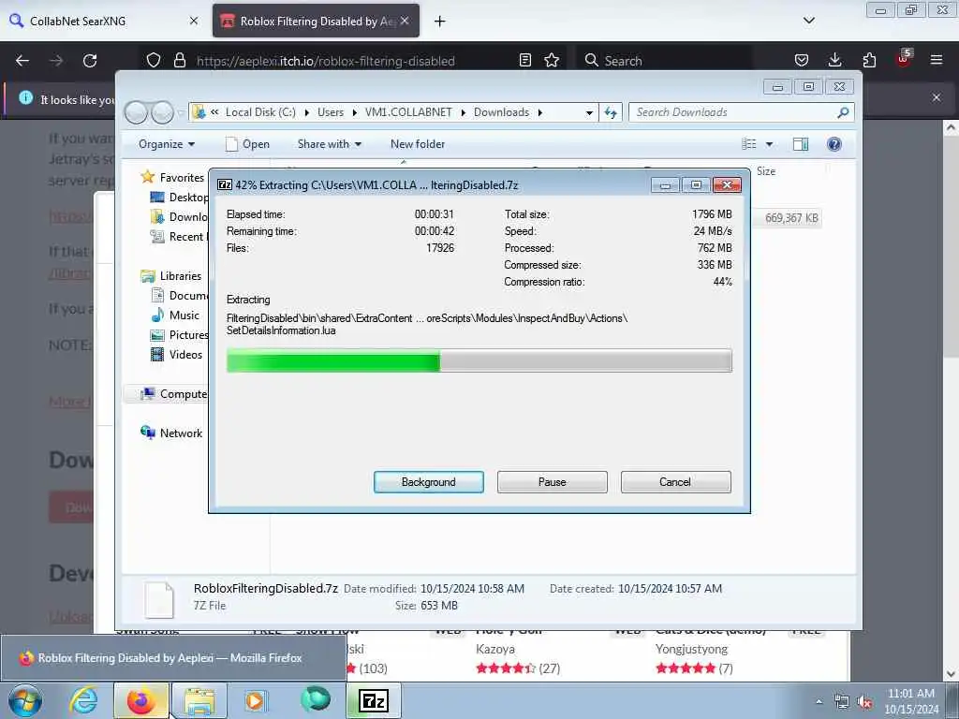
Task: Dismiss the Firefox notification bar
Action: (937, 97)
